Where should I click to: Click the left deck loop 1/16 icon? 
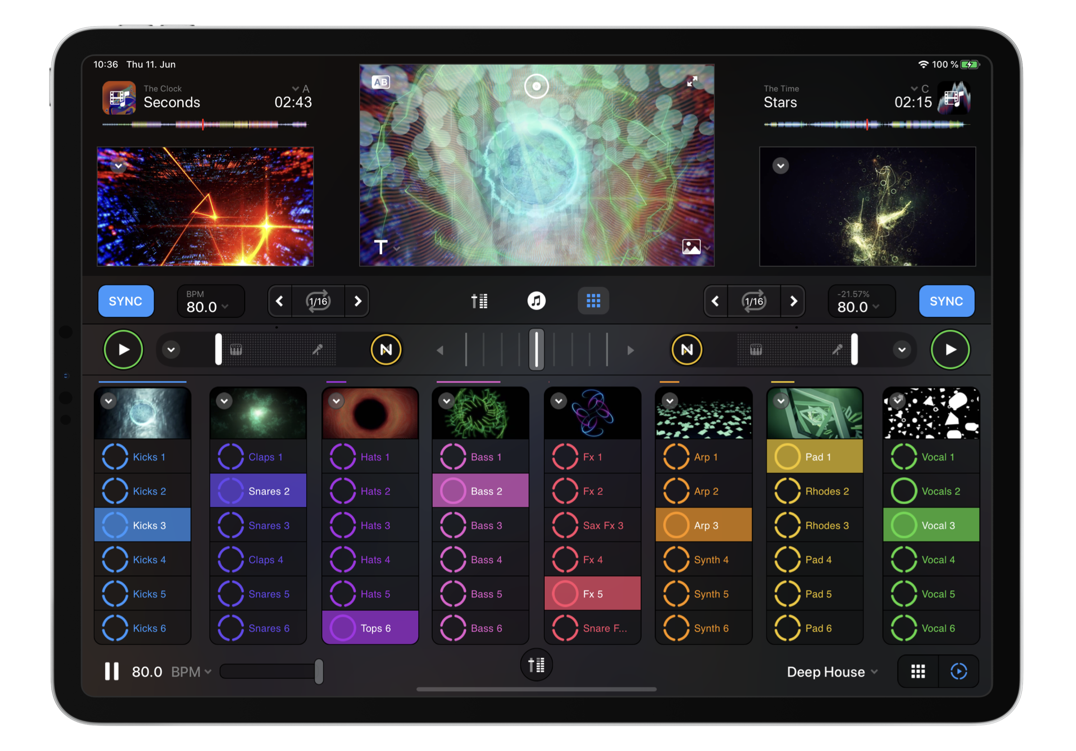pos(318,301)
